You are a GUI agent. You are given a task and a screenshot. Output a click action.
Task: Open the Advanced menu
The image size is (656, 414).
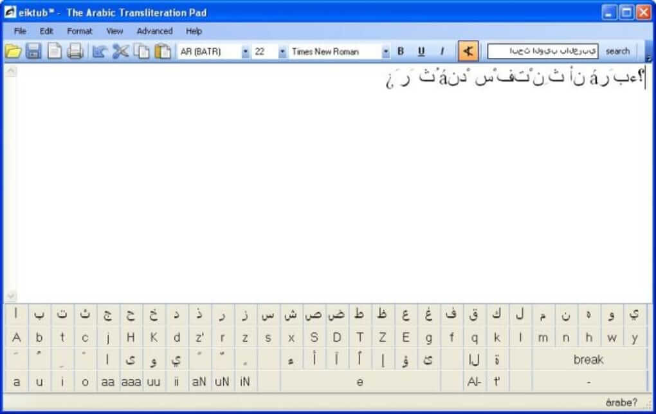[154, 31]
